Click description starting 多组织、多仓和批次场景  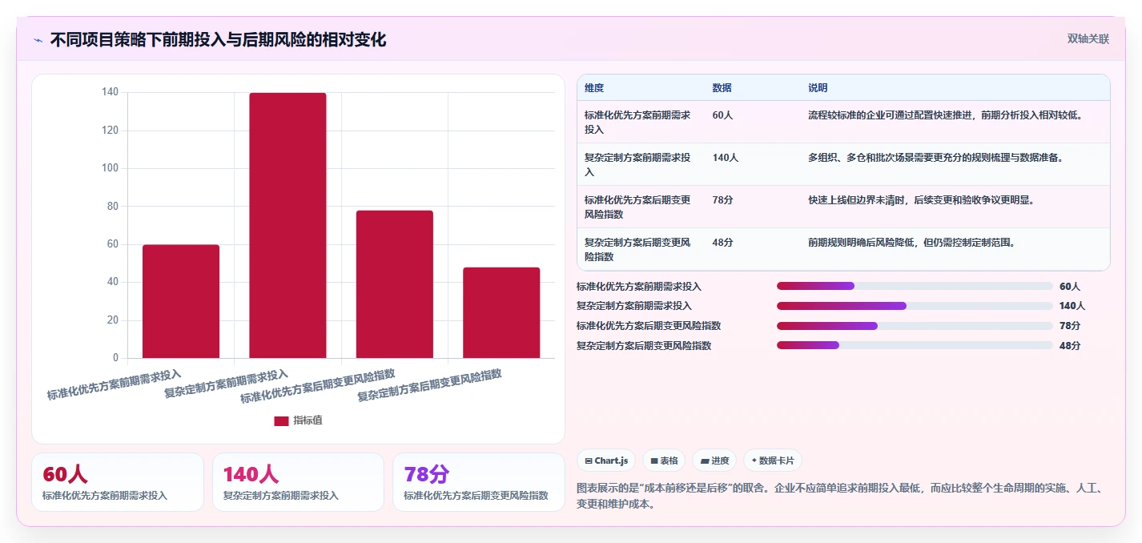point(936,158)
